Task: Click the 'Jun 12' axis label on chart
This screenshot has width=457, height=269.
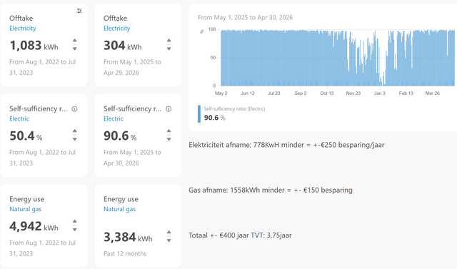Action: tap(248, 93)
